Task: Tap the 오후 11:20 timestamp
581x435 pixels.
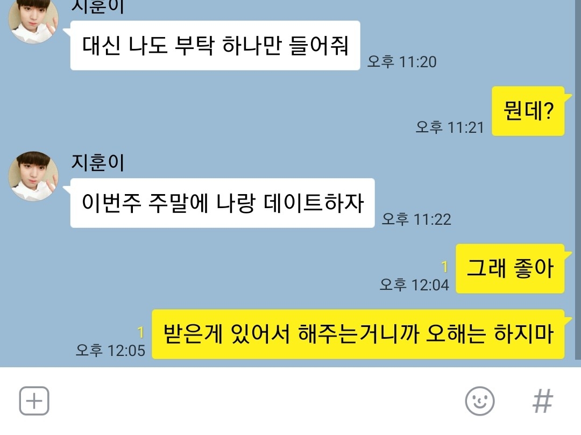Action: pyautogui.click(x=402, y=61)
